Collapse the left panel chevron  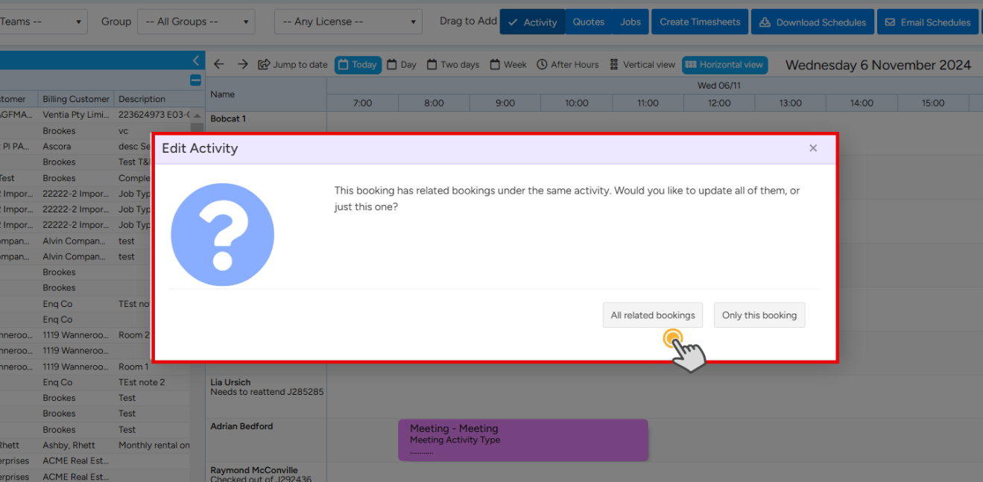coord(196,60)
